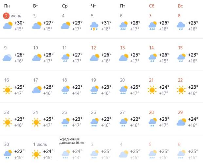Select the Пн weekday header
The image size is (203, 163).
point(7,6)
